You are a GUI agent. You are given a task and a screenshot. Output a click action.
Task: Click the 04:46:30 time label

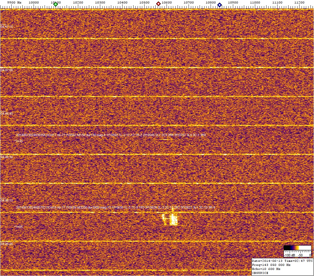(7, 157)
